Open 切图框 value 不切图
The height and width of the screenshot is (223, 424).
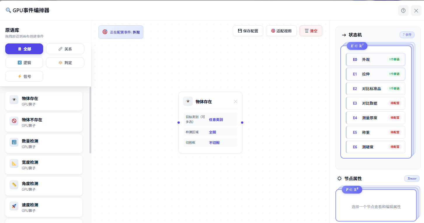click(x=214, y=143)
